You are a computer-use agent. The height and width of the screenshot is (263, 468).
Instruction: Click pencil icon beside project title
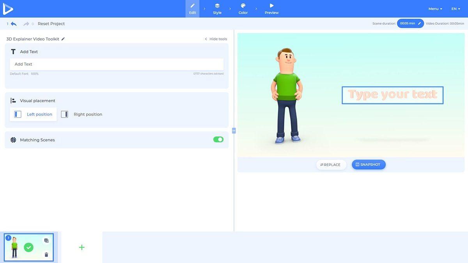[63, 39]
